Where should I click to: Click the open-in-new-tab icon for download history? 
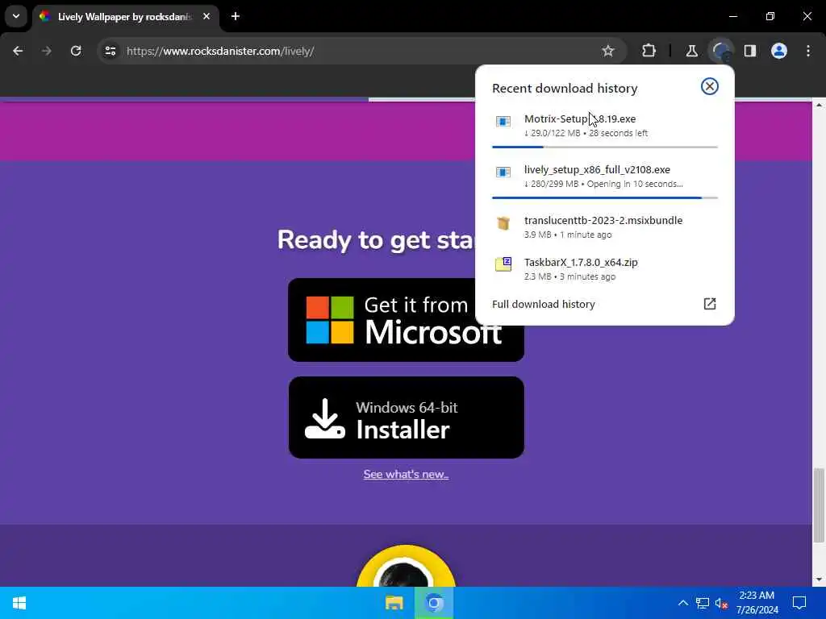tap(710, 304)
